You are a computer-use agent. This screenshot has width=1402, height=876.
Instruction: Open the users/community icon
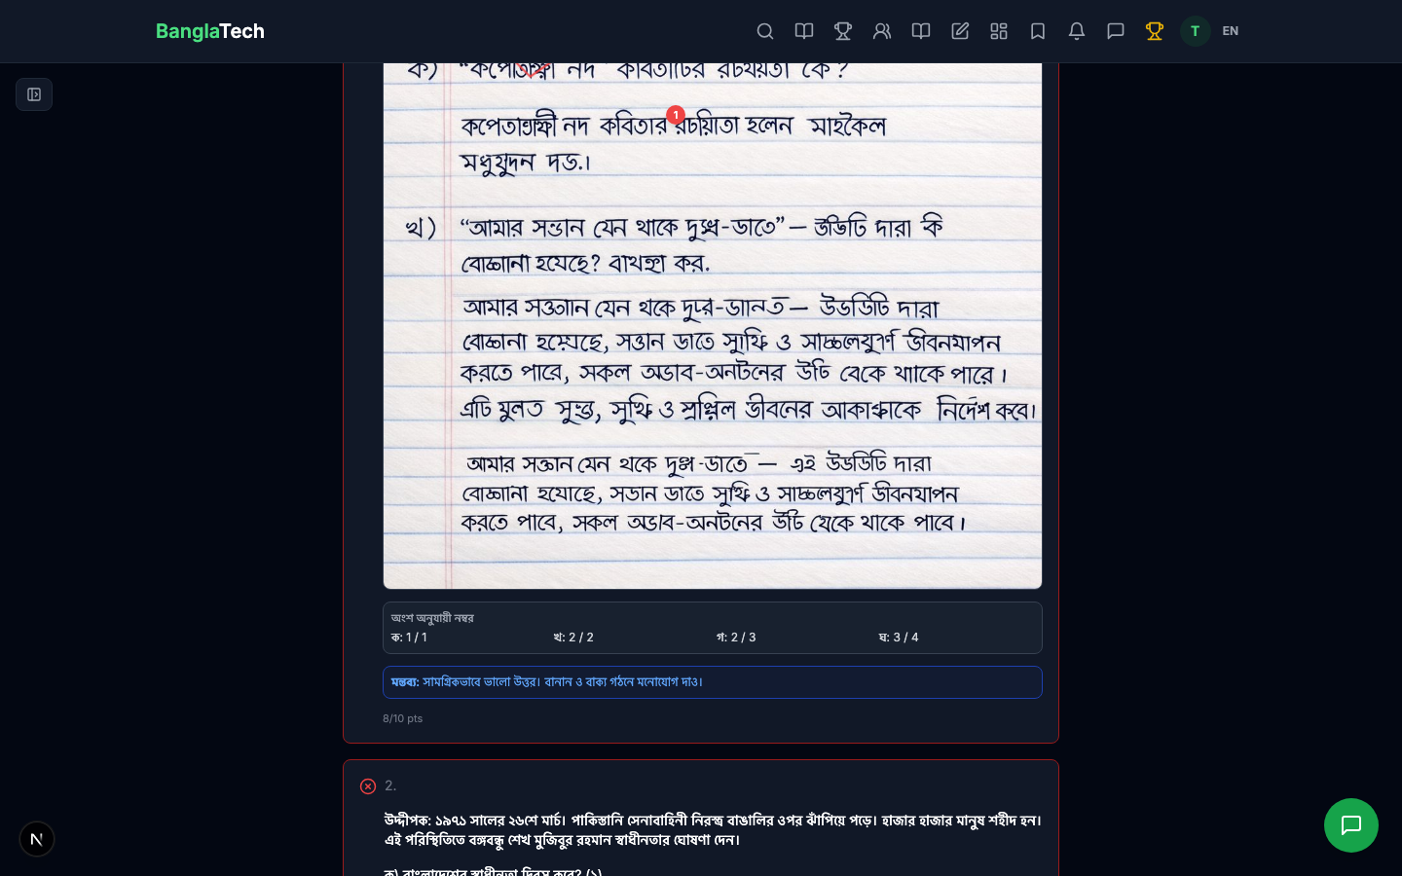coord(882,31)
